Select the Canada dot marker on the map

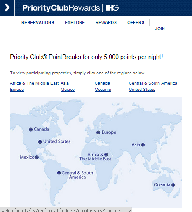tap(31, 130)
